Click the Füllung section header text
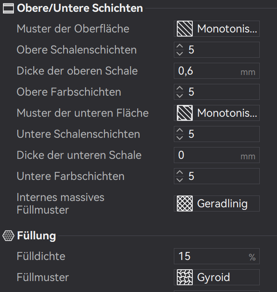This screenshot has width=277, height=292. 36,236
